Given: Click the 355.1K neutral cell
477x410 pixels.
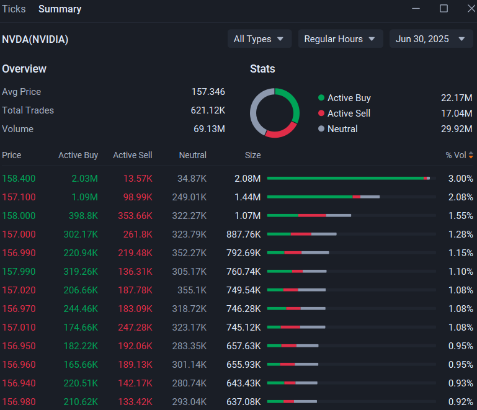Looking at the screenshot, I should click(x=192, y=290).
